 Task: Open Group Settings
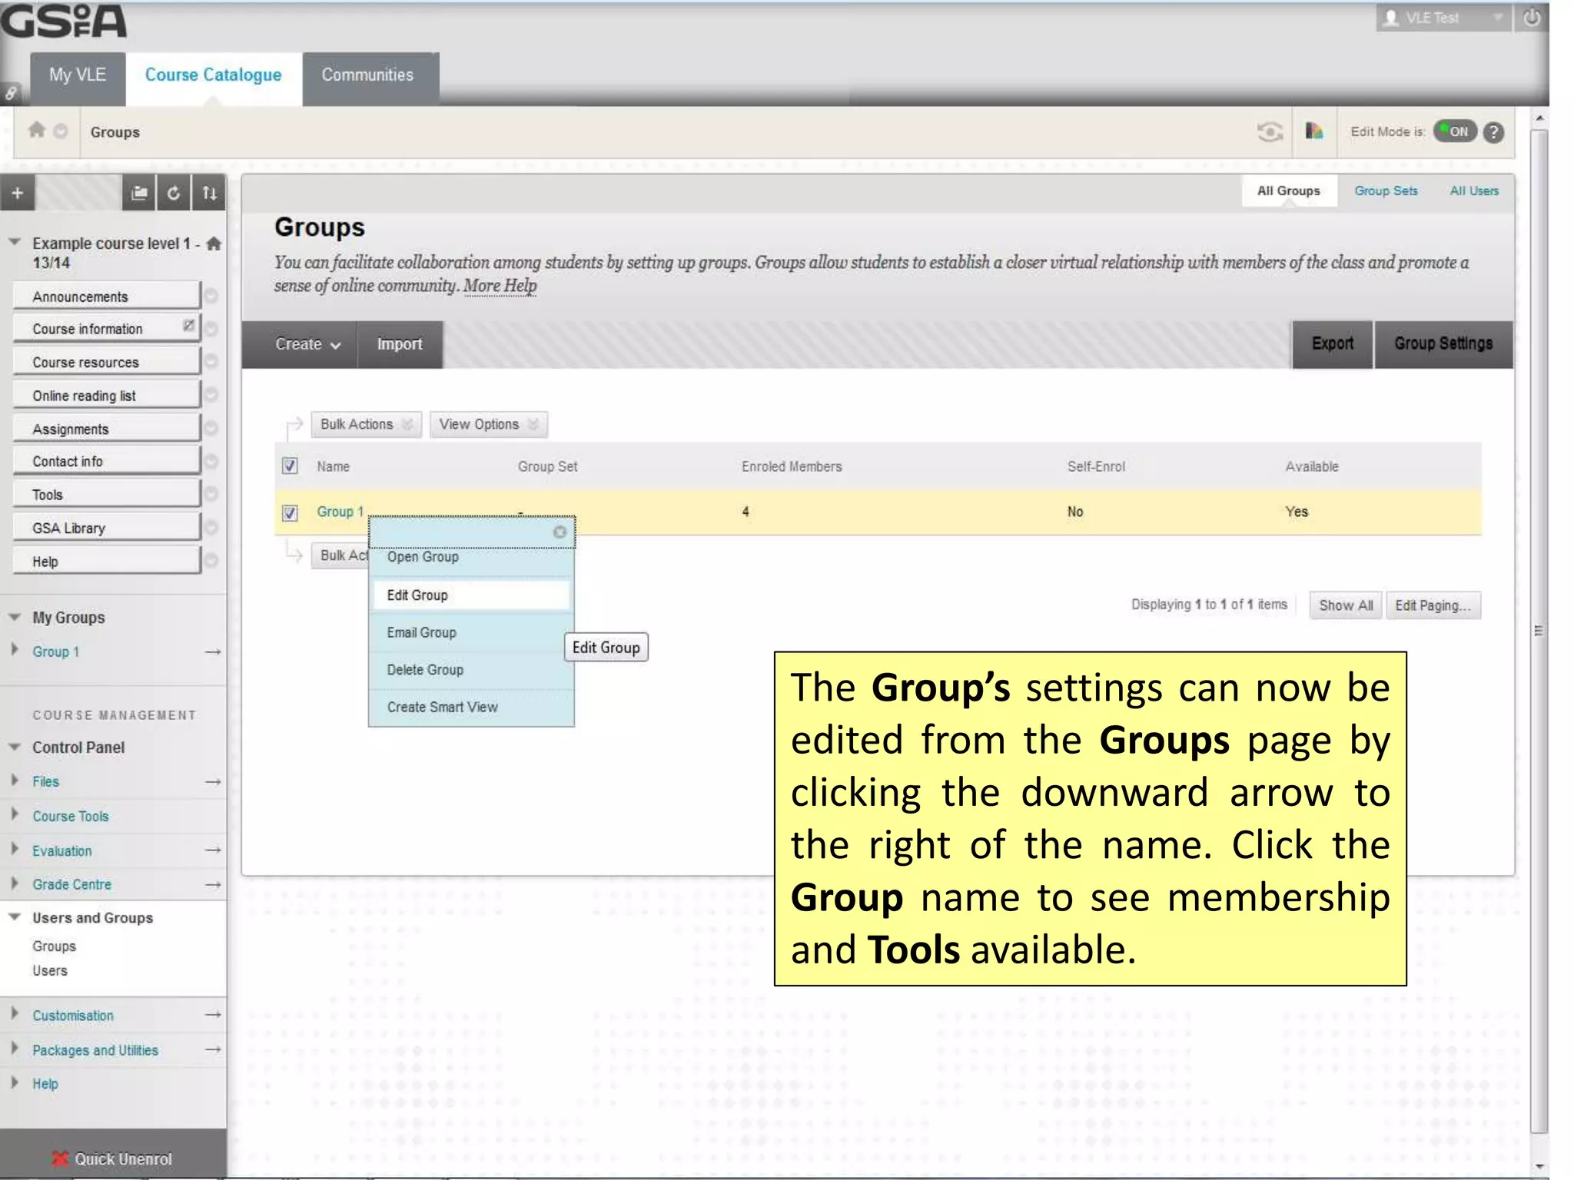pos(1443,344)
